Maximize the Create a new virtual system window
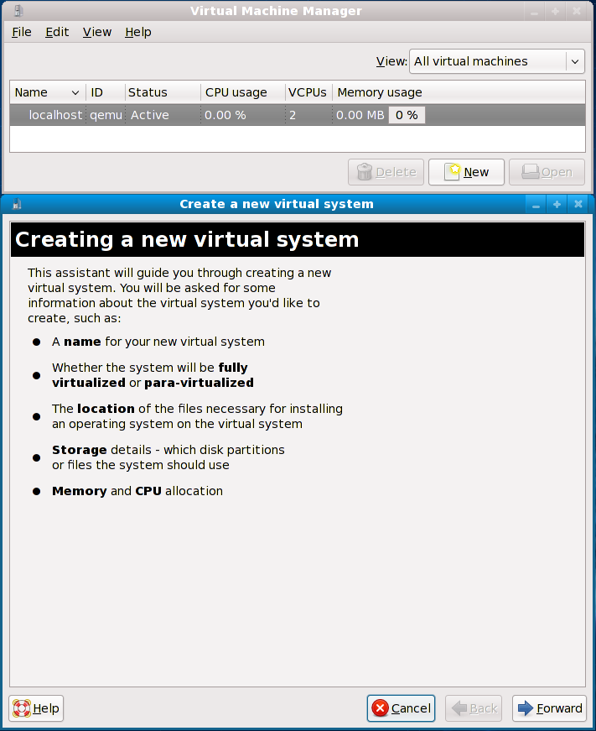Screen dimensions: 596x731 pyautogui.click(x=557, y=204)
